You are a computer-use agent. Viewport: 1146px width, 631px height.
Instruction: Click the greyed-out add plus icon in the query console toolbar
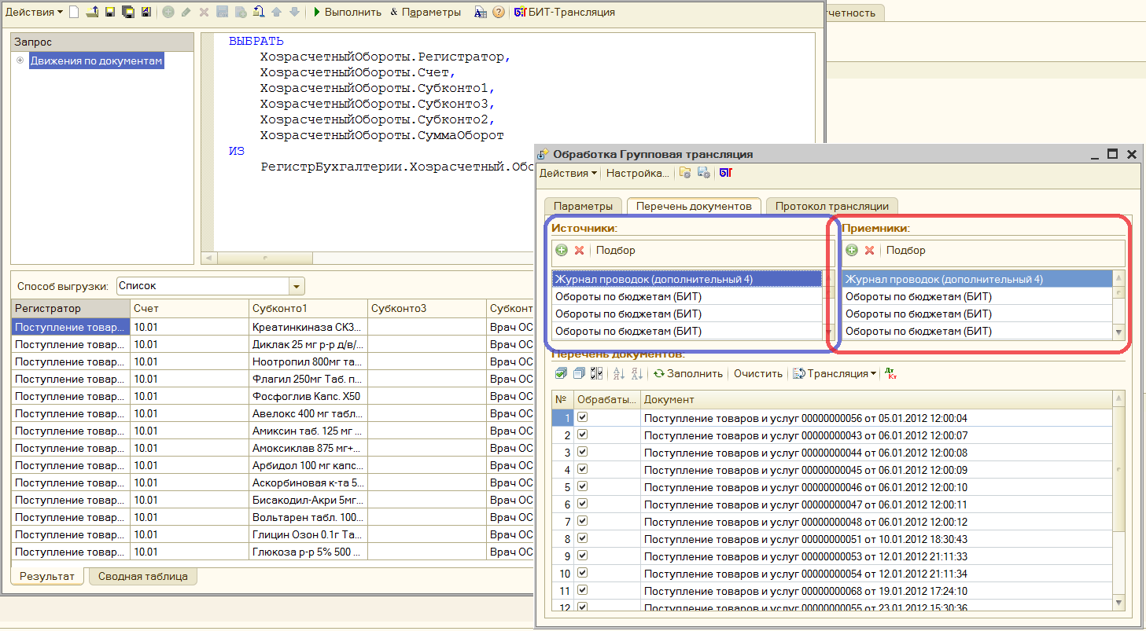(x=168, y=12)
